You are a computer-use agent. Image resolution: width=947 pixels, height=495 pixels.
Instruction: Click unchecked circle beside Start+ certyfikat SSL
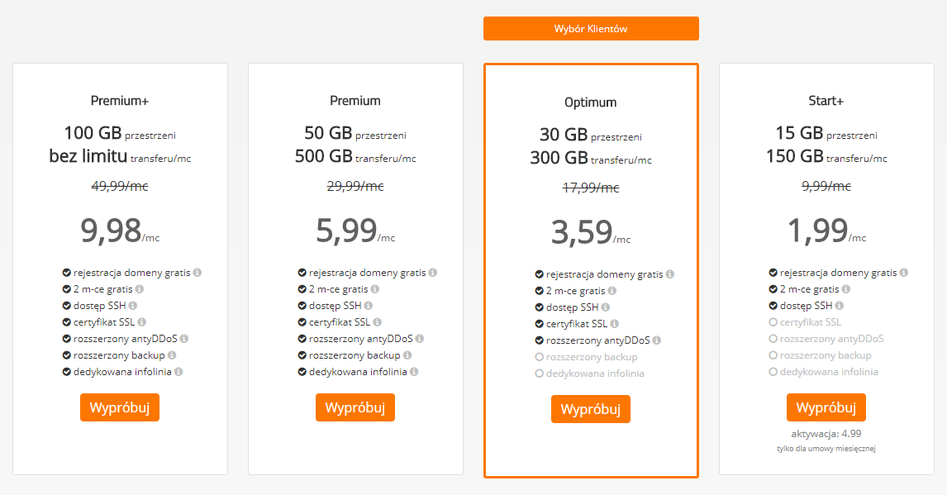[x=773, y=322]
